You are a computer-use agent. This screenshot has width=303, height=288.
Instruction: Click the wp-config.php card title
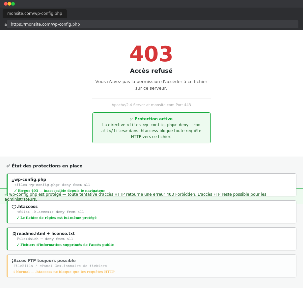click(x=30, y=180)
